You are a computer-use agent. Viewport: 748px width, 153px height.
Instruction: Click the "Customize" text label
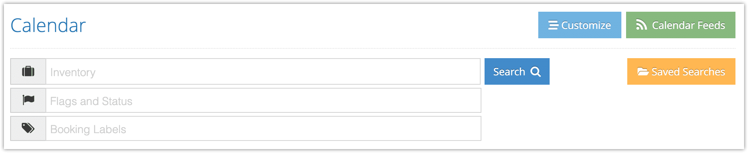point(586,25)
